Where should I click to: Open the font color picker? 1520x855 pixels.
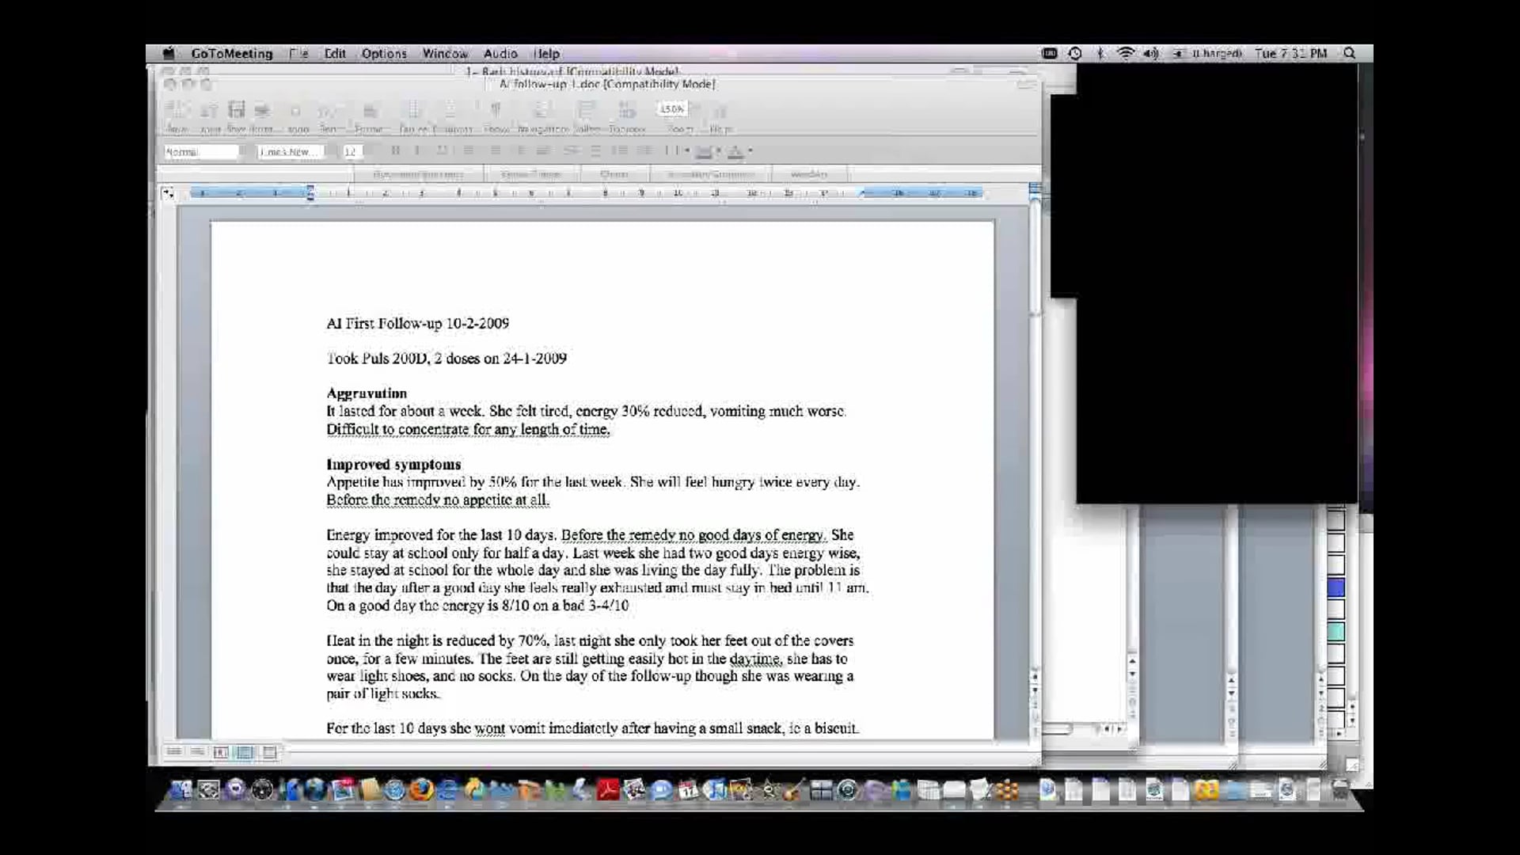click(735, 150)
